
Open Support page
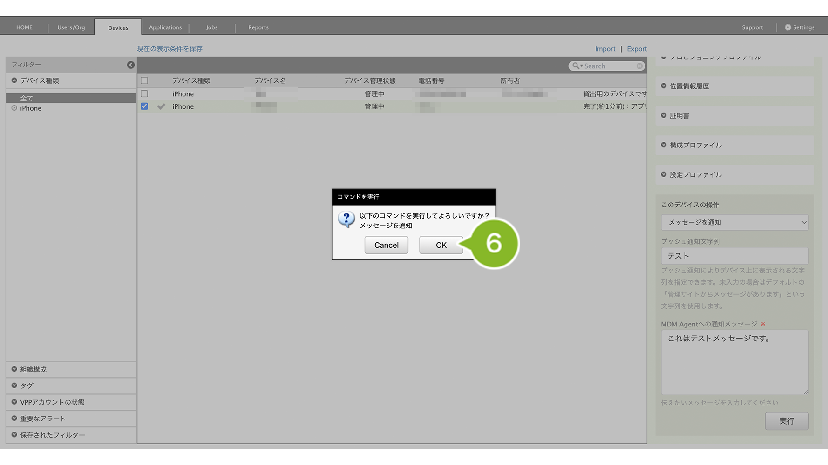point(753,27)
